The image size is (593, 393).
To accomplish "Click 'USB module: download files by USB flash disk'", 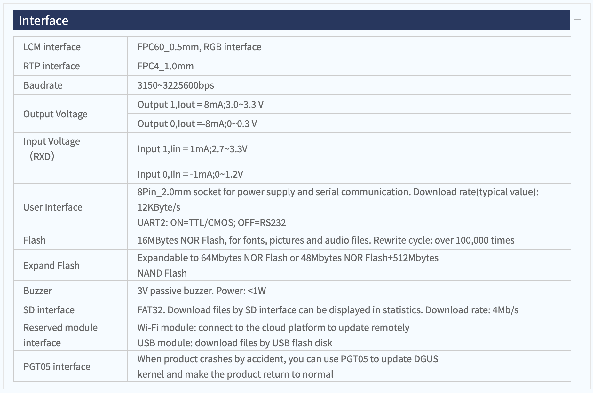I will 235,343.
